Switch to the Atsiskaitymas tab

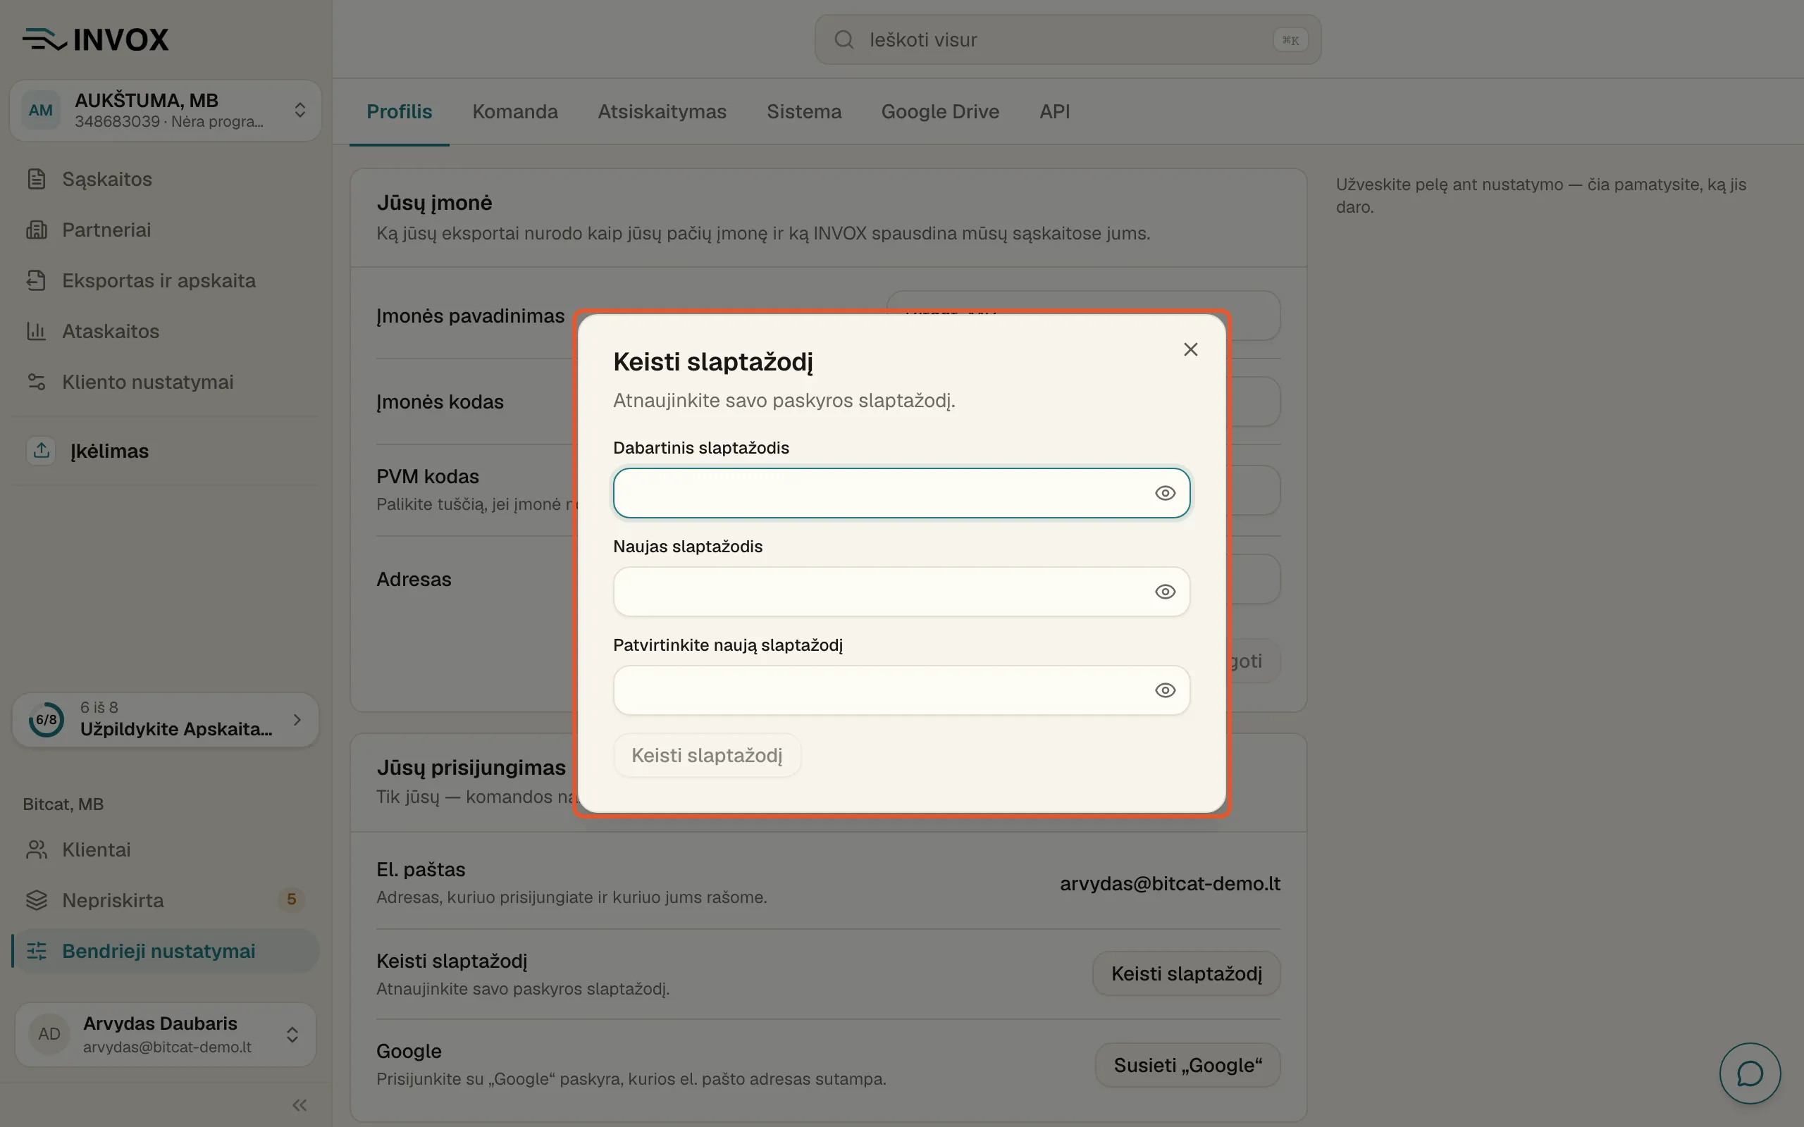[662, 112]
